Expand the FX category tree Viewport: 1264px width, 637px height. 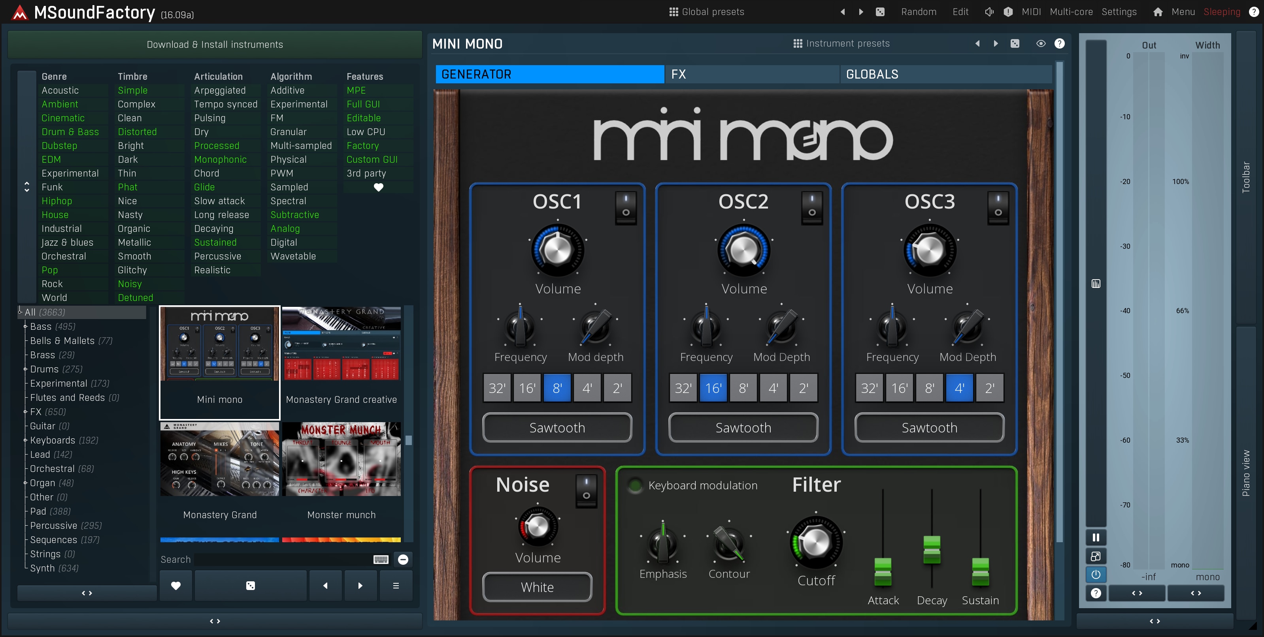click(25, 412)
